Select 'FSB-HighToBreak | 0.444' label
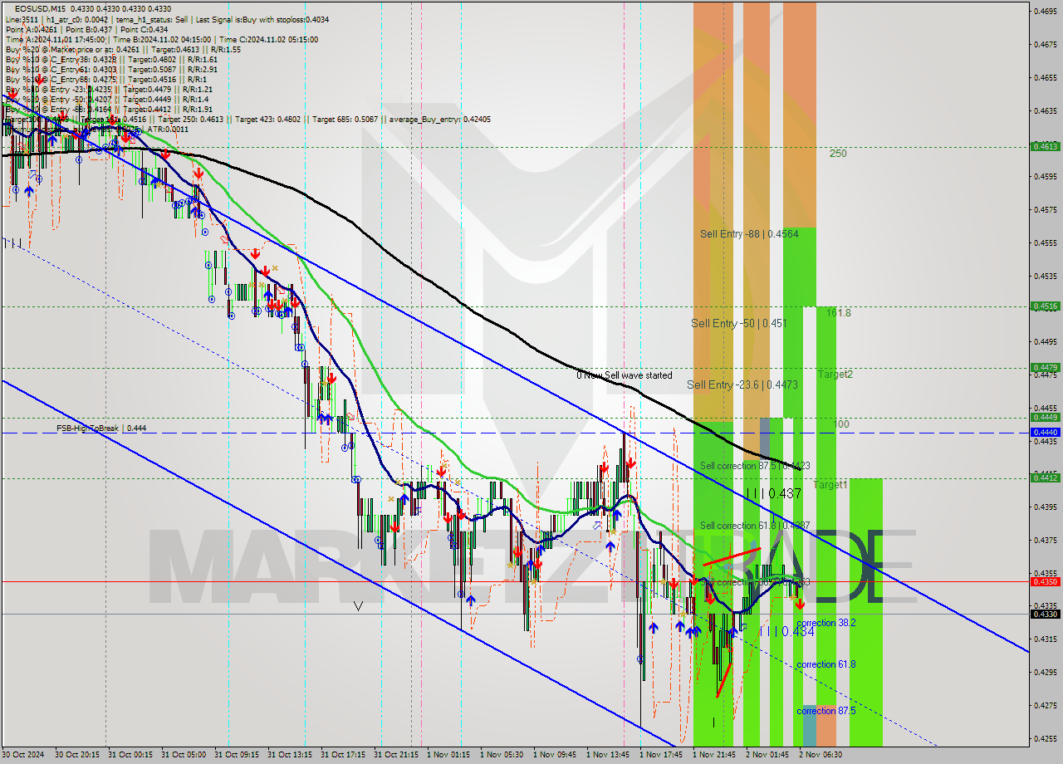1063x764 pixels. (x=101, y=429)
